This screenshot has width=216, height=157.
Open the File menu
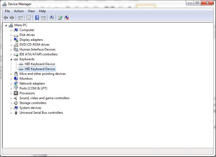(7, 11)
